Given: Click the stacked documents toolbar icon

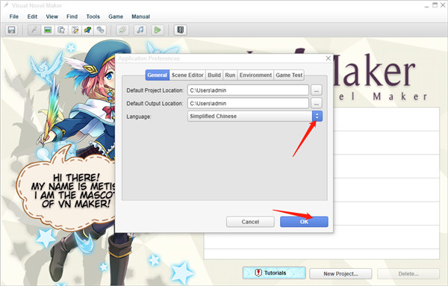Looking at the screenshot, I should click(x=61, y=30).
